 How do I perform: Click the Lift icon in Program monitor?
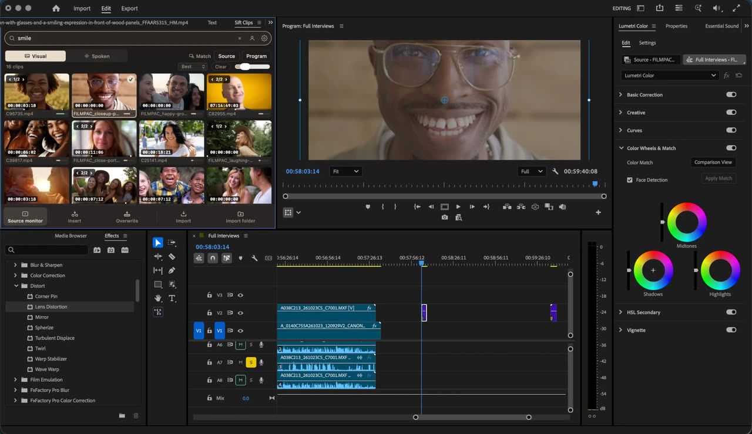[506, 206]
